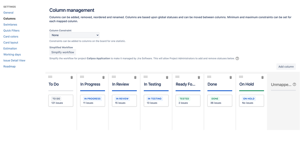Click the Add column button

(286, 67)
